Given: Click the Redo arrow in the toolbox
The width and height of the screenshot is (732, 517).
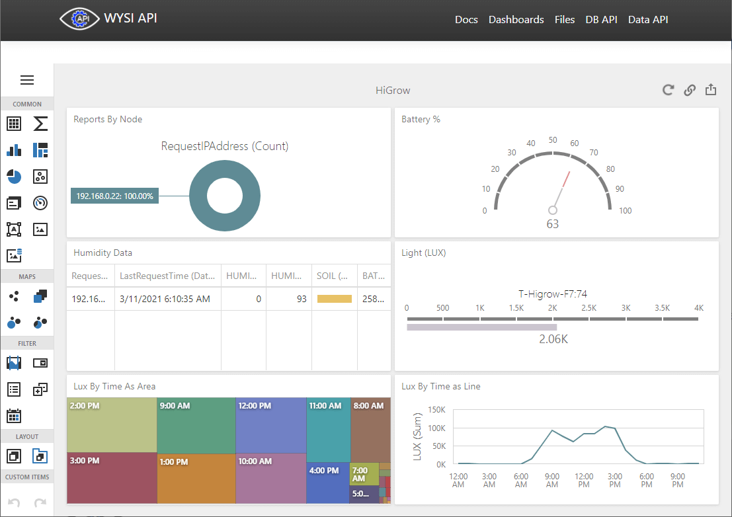Looking at the screenshot, I should pyautogui.click(x=40, y=502).
